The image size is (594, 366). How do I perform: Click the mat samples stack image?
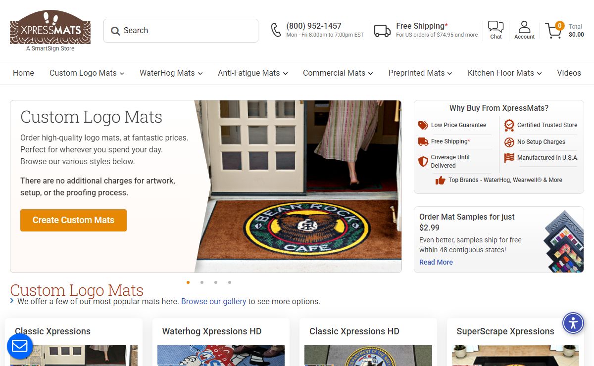[563, 242]
